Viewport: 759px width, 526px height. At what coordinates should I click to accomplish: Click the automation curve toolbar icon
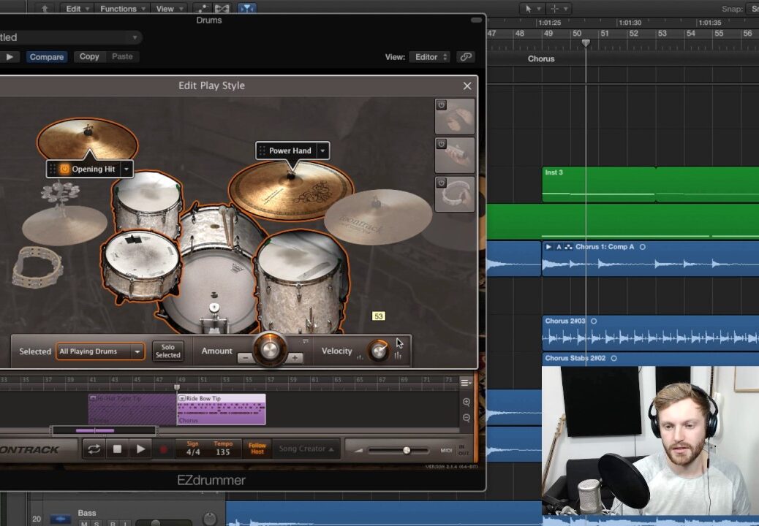pyautogui.click(x=203, y=9)
